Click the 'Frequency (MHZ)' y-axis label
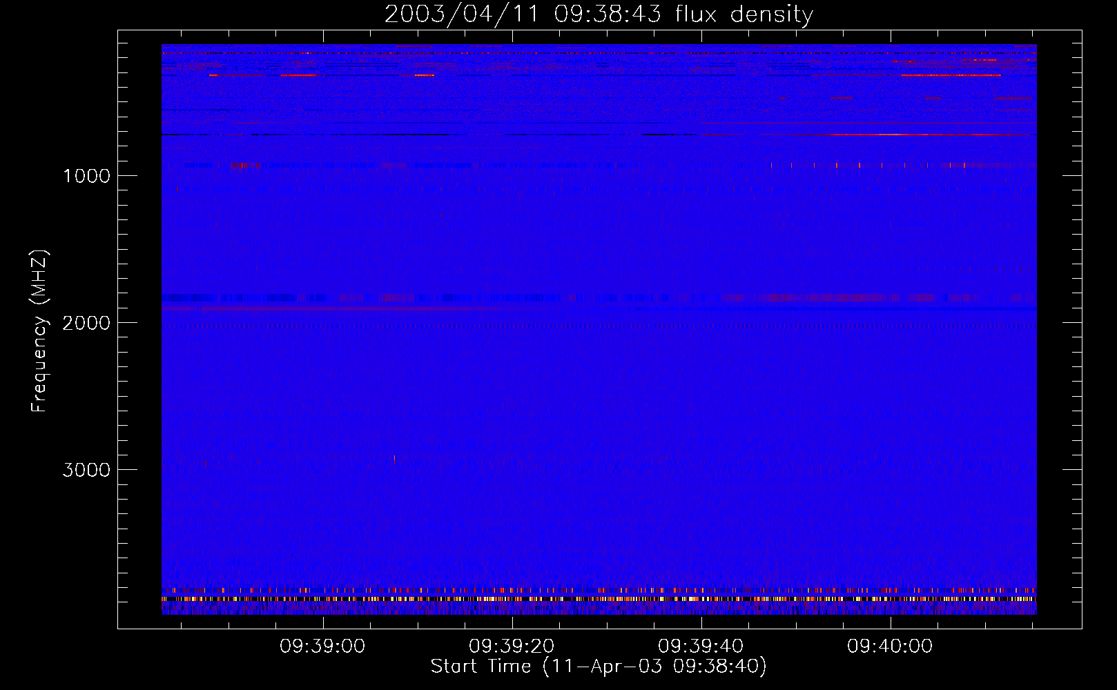Image resolution: width=1117 pixels, height=690 pixels. point(40,331)
